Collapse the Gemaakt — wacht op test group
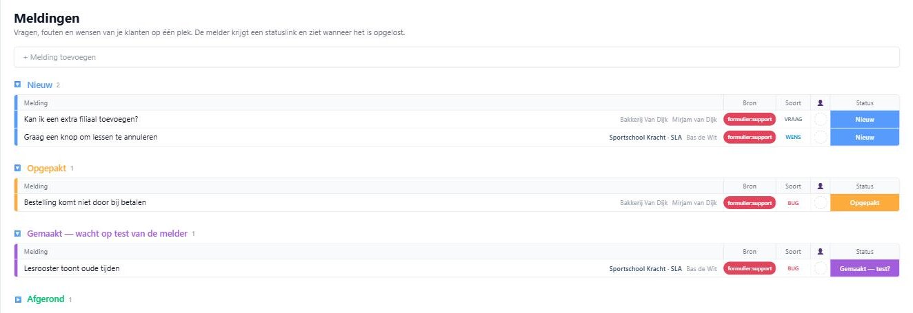 coord(18,234)
